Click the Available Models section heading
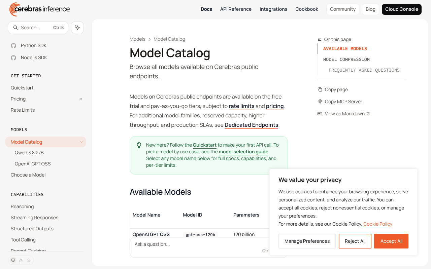 pos(160,192)
